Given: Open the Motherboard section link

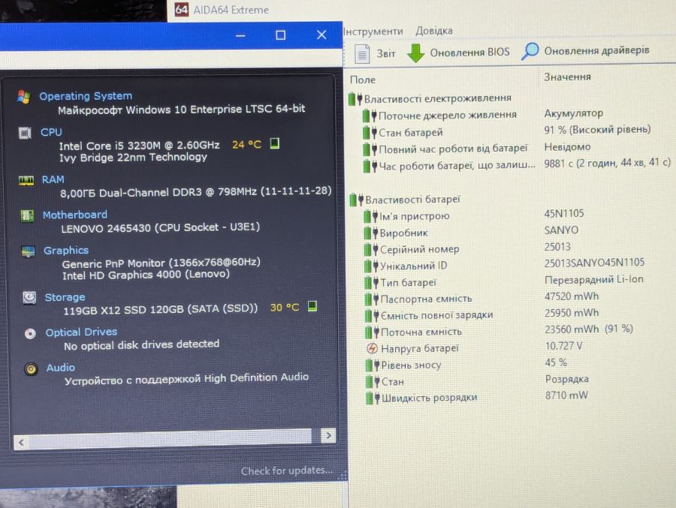Looking at the screenshot, I should coord(74,215).
